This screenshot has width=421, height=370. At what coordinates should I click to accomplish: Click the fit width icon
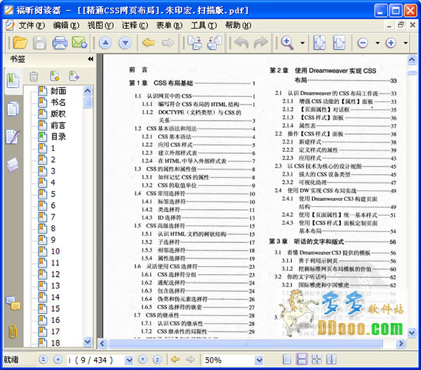(x=339, y=42)
